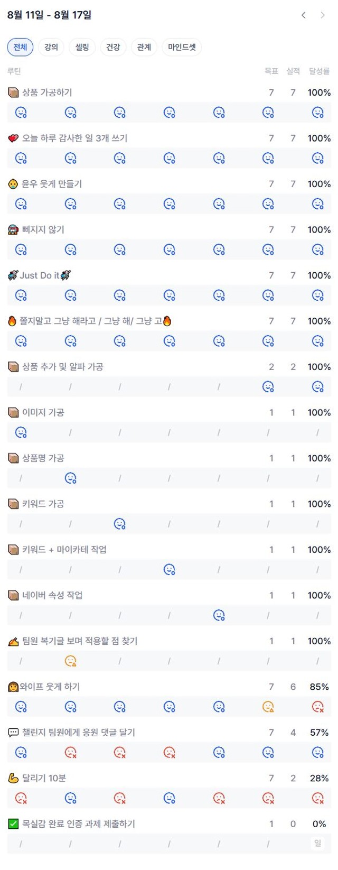Click first-day red face in 달리기 10분

[x=21, y=798]
